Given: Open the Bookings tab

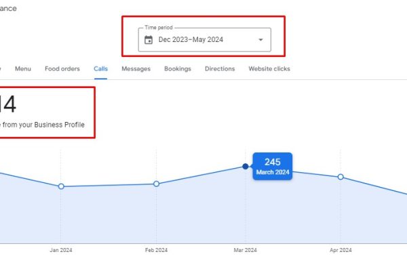Looking at the screenshot, I should tap(177, 68).
